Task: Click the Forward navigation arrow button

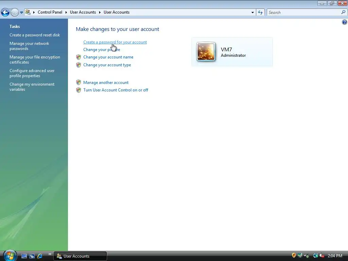Action: tap(15, 13)
